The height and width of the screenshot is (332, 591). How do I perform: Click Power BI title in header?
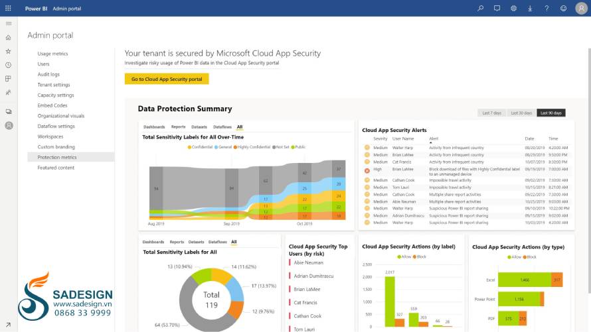(36, 8)
